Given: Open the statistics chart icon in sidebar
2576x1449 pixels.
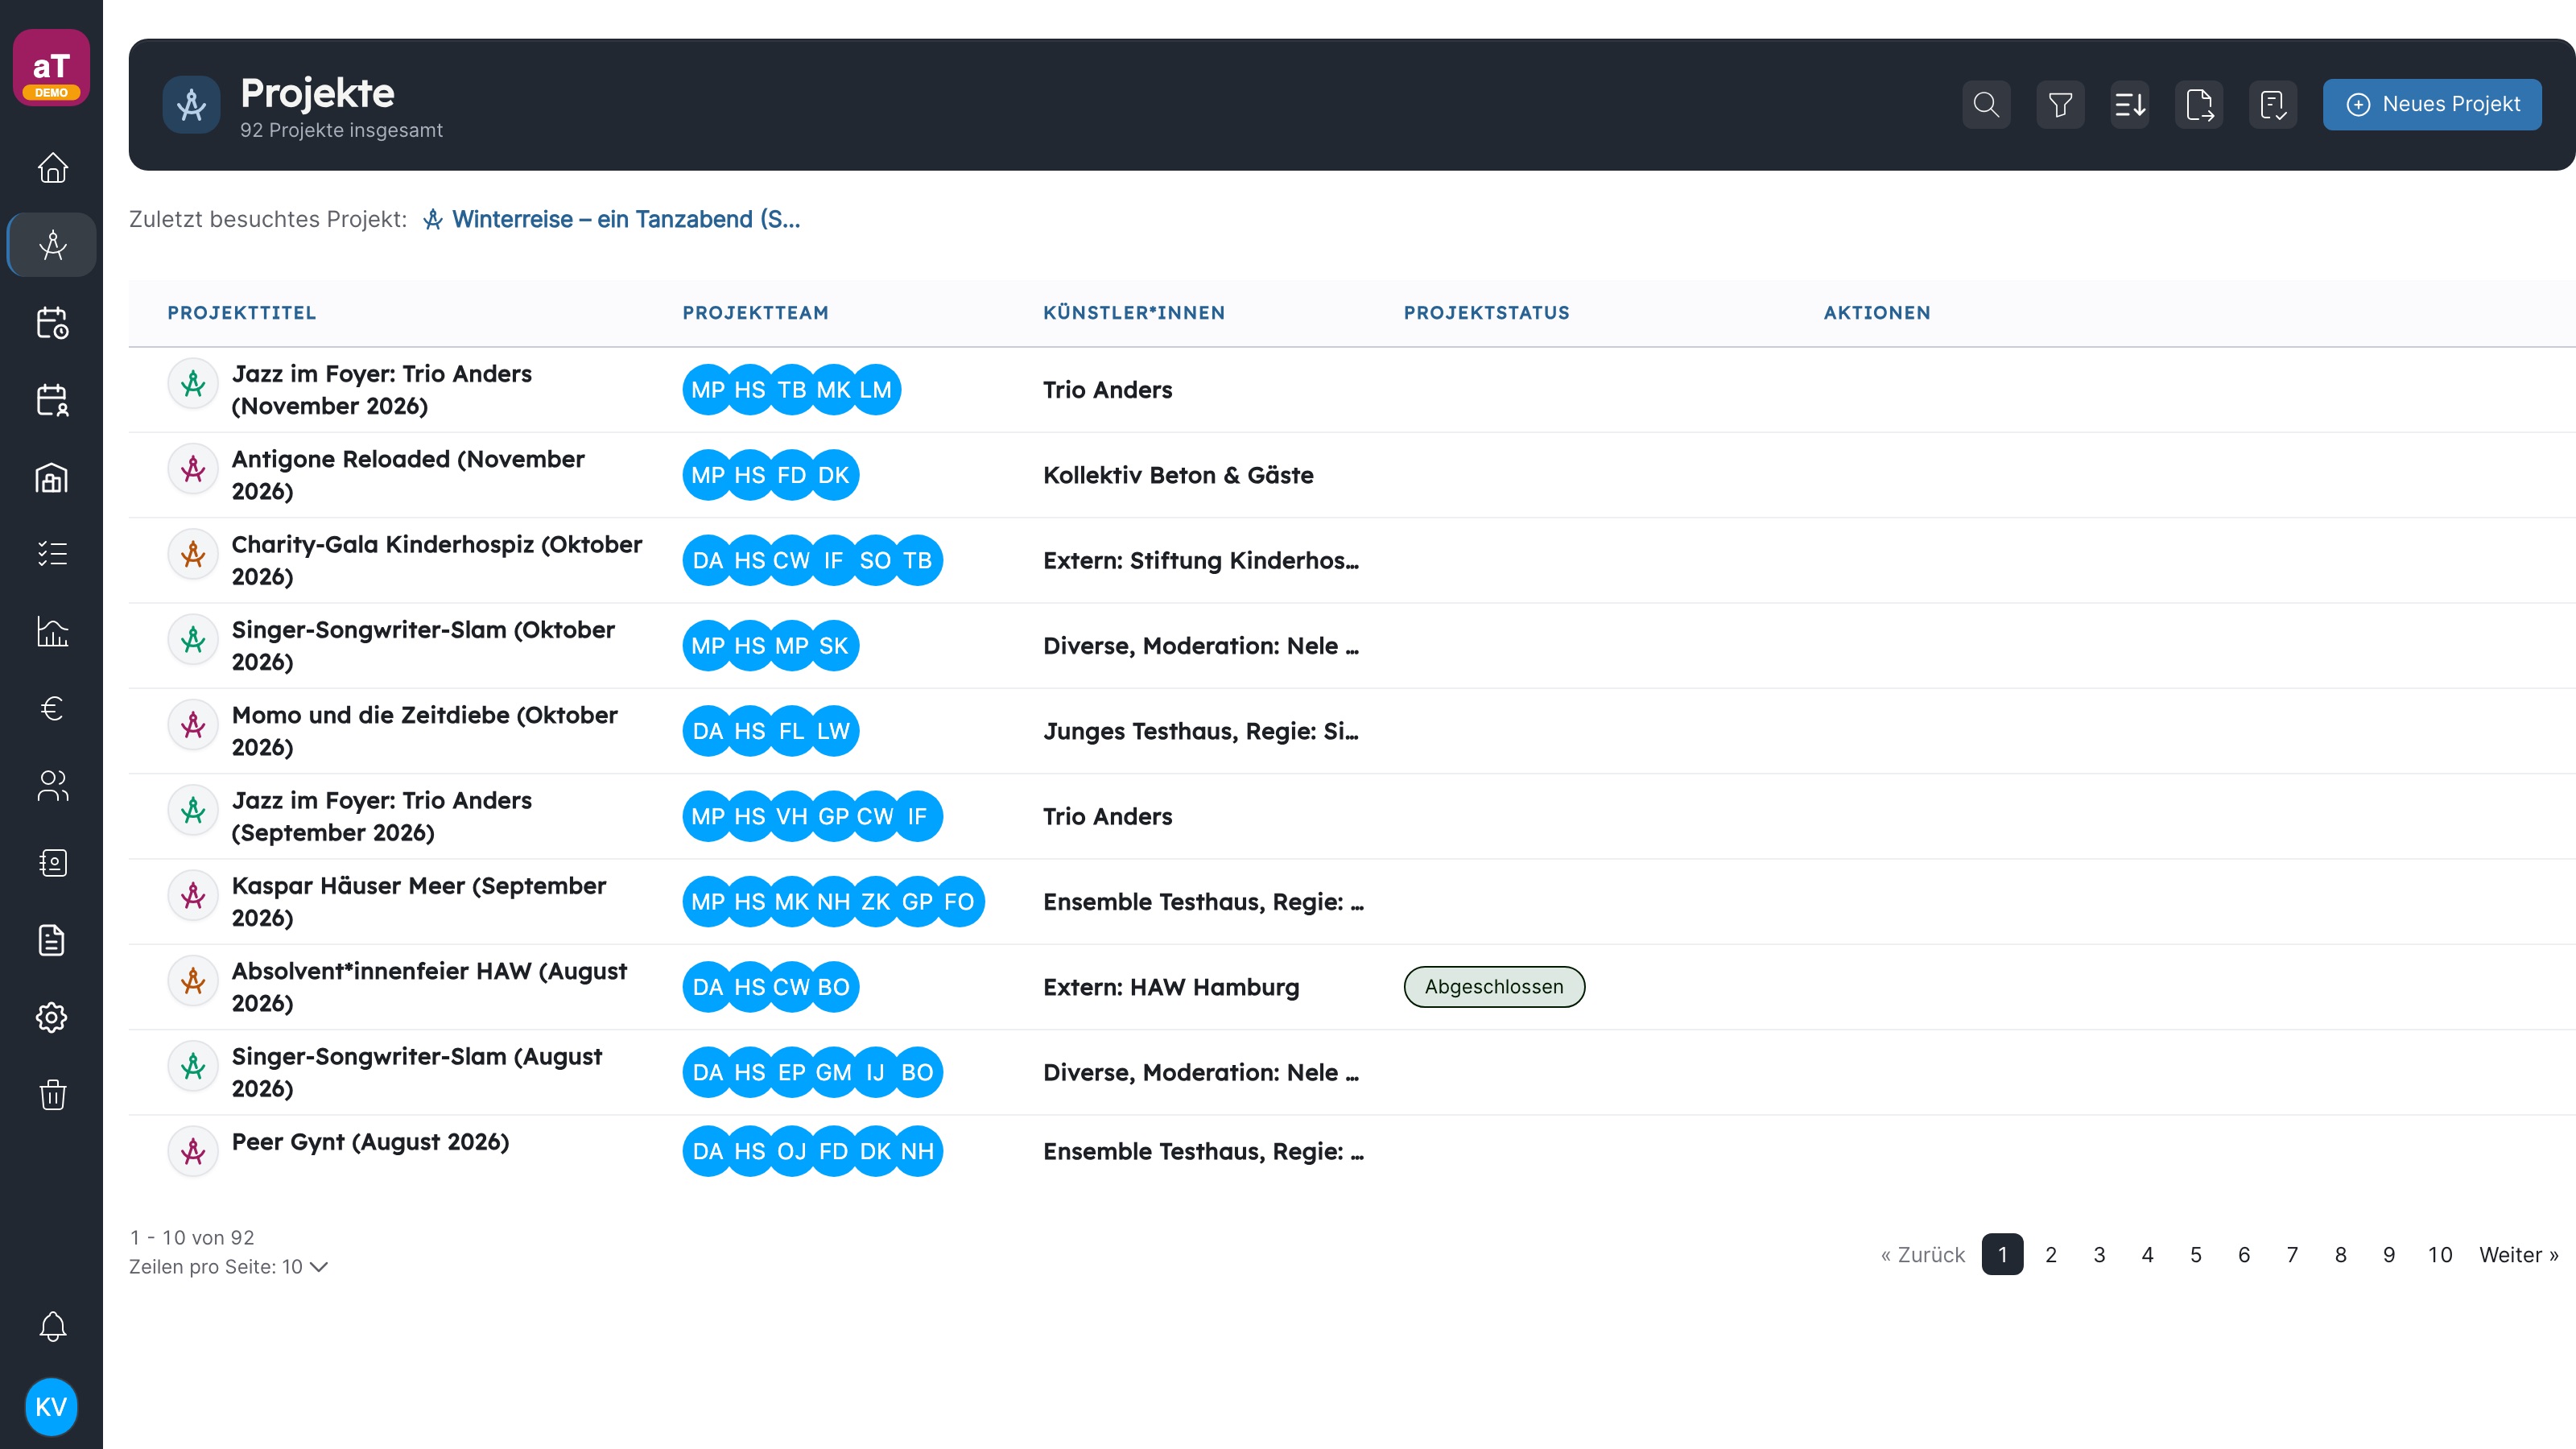Looking at the screenshot, I should pos(52,631).
